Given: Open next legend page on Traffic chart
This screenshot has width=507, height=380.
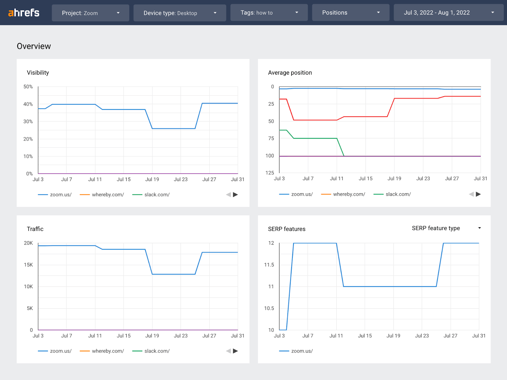Looking at the screenshot, I should 235,351.
